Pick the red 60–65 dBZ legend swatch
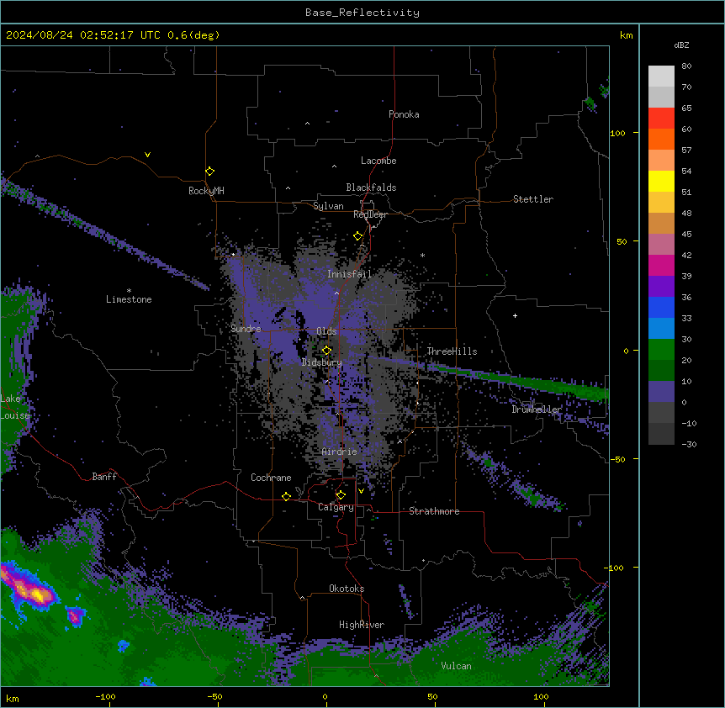Image resolution: width=725 pixels, height=708 pixels. click(661, 119)
